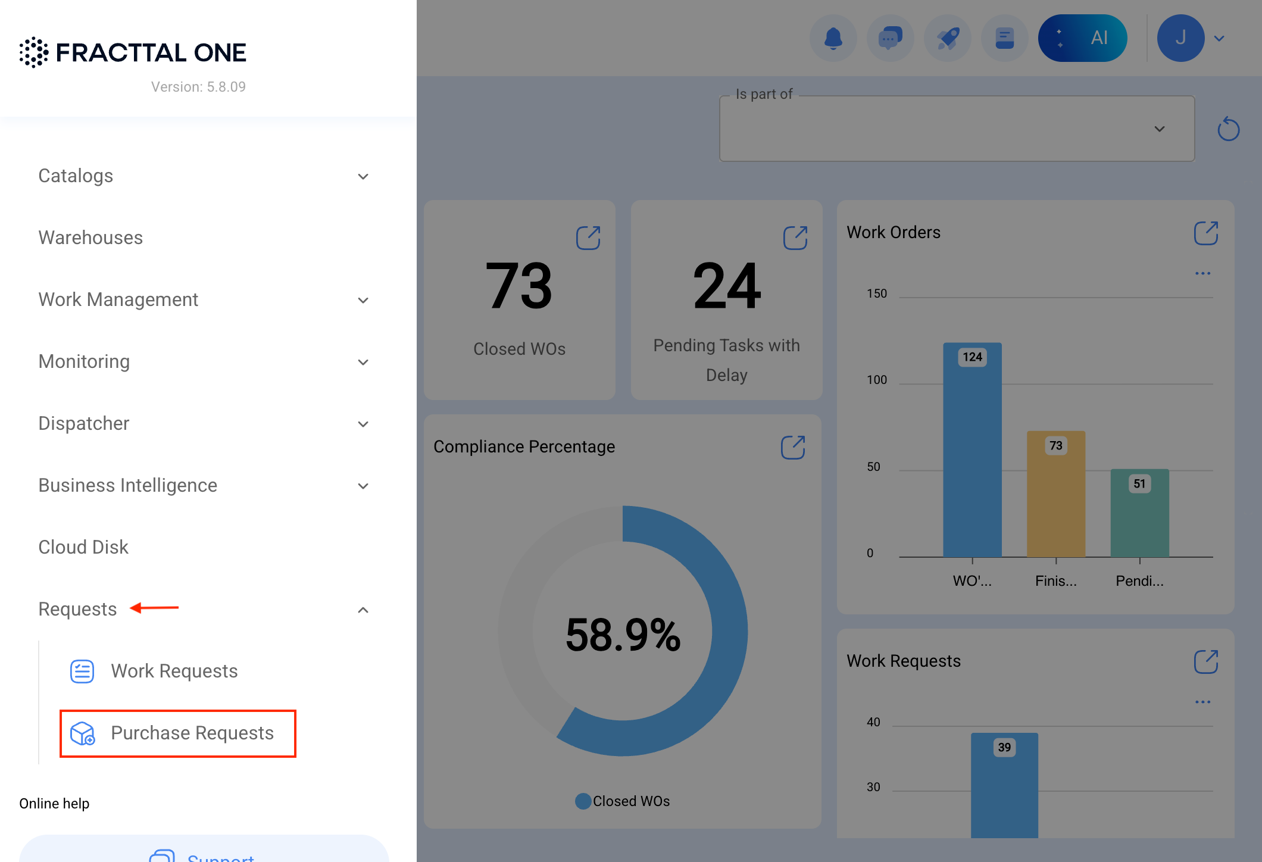
Task: Click the 73 Closed WOs value
Action: click(520, 286)
